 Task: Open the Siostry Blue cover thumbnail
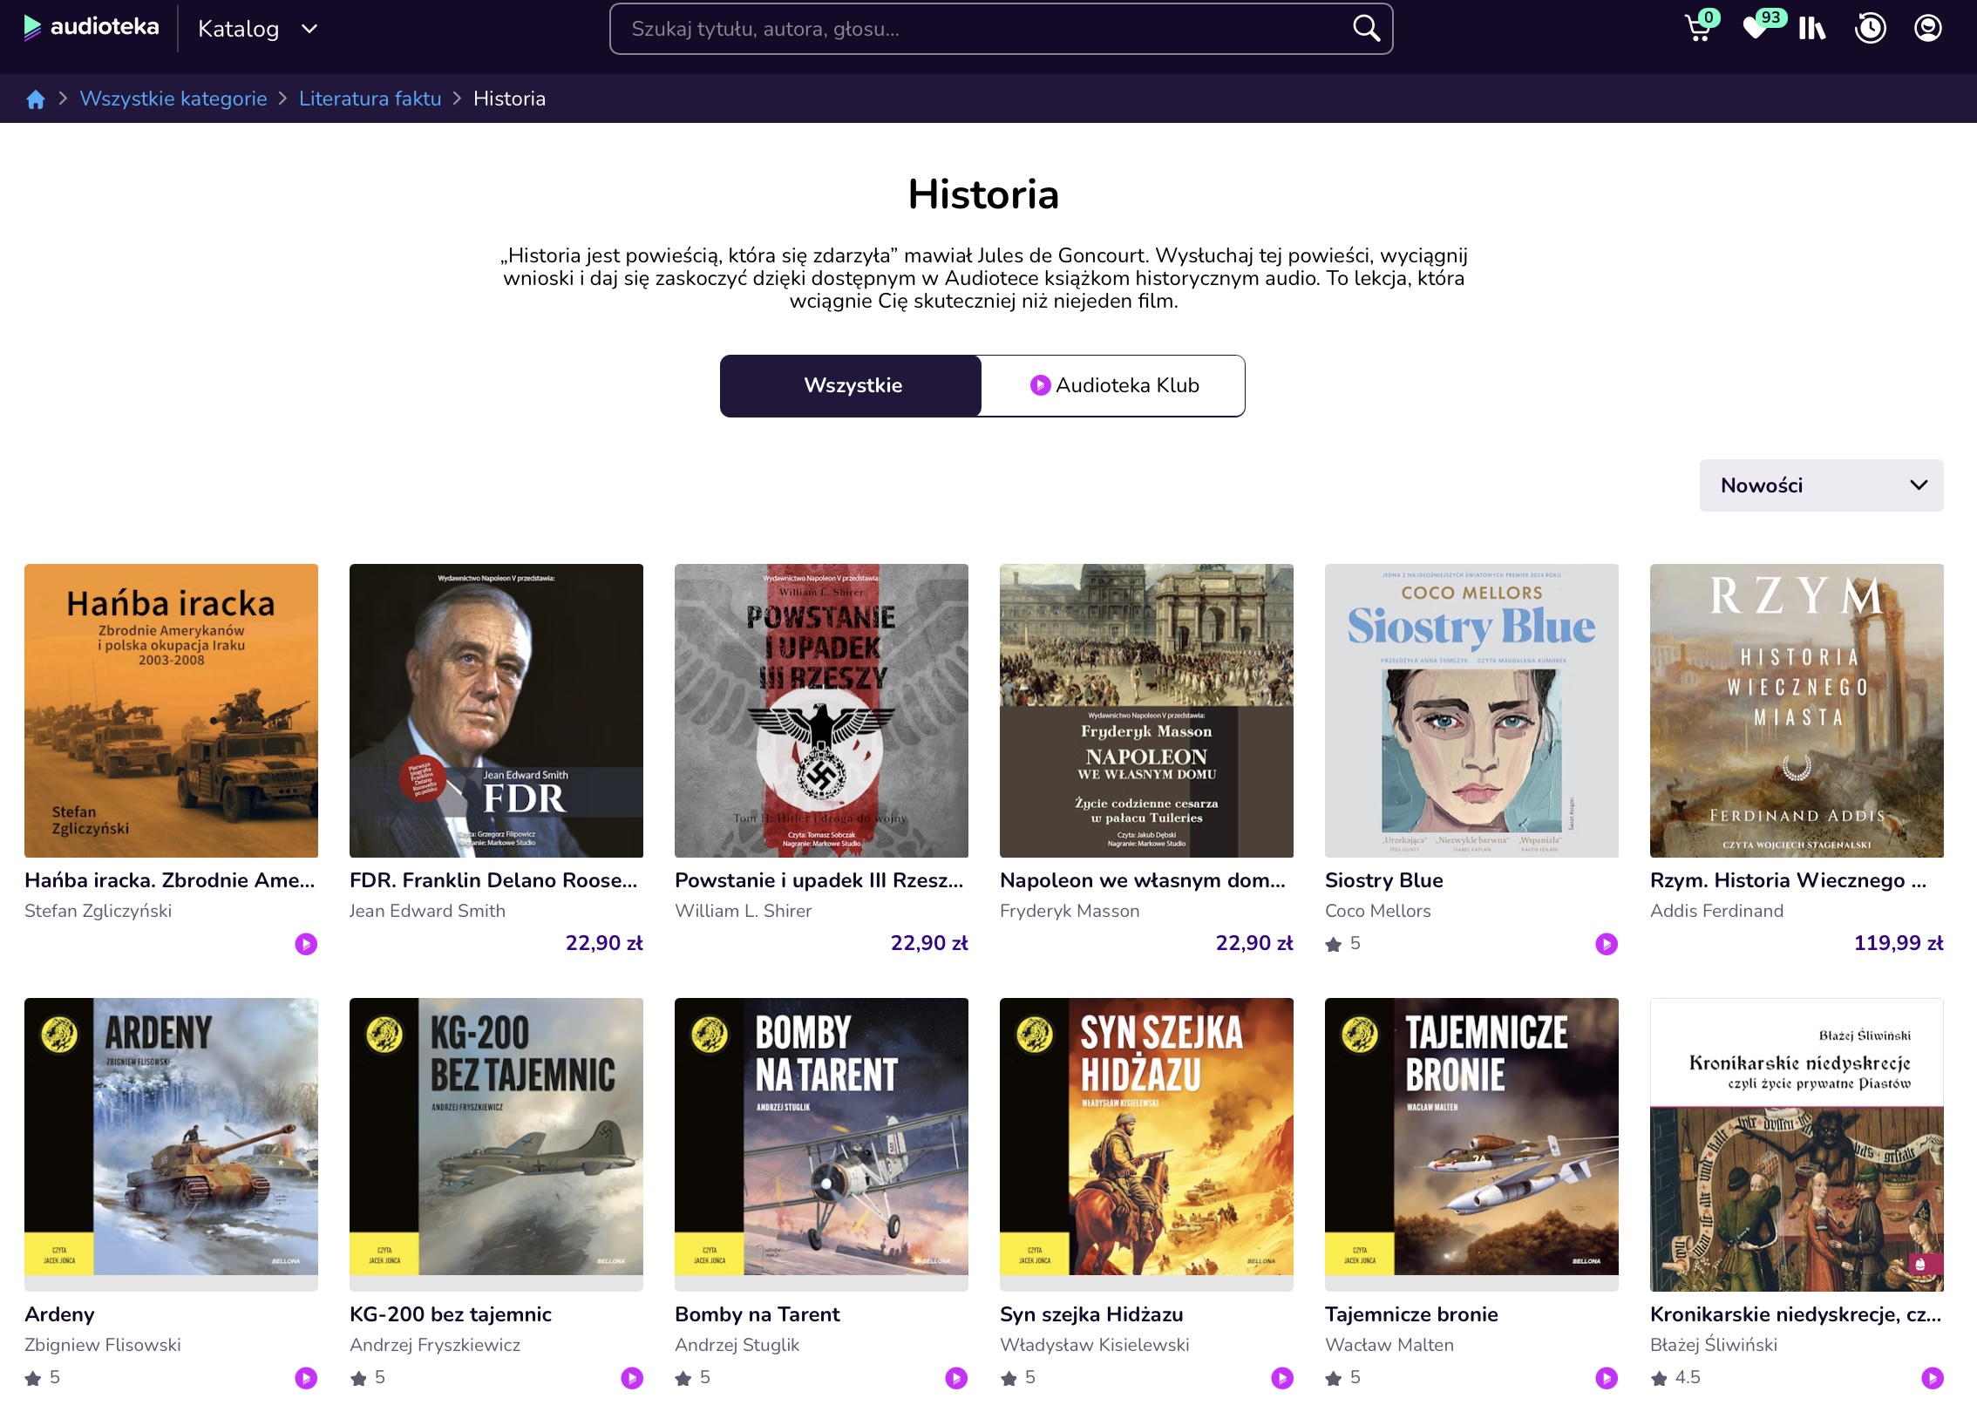coord(1471,710)
